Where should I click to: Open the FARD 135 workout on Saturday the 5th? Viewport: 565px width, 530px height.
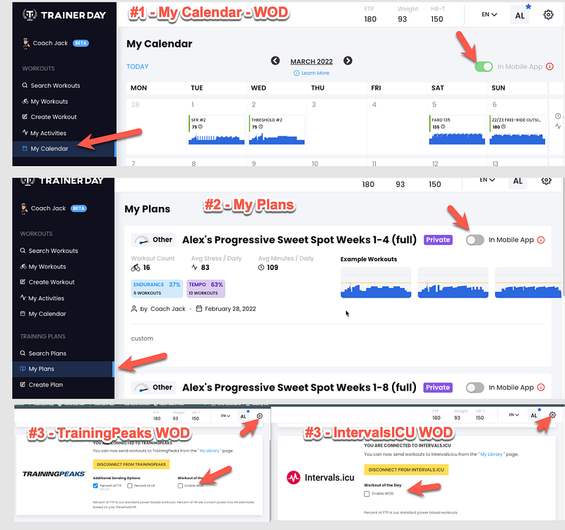pyautogui.click(x=457, y=130)
